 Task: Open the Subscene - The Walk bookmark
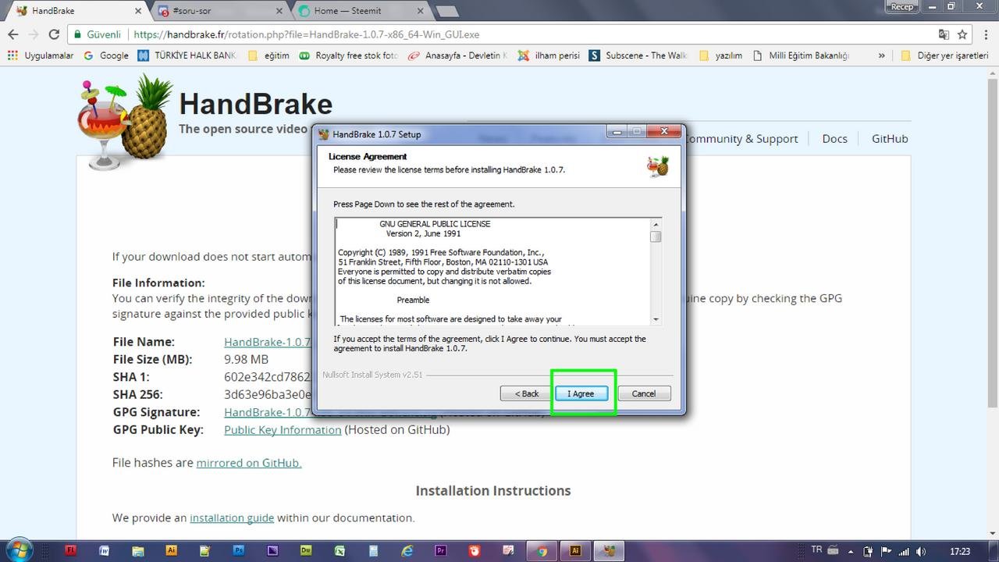pyautogui.click(x=638, y=55)
